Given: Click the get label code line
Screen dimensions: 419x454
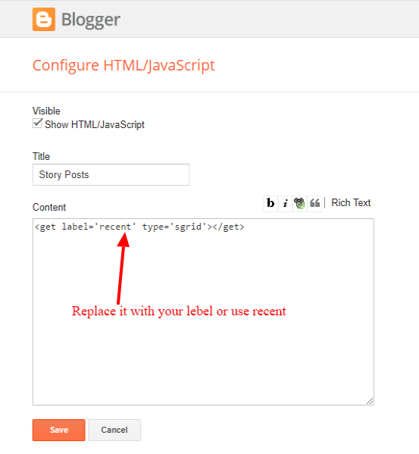Looking at the screenshot, I should click(139, 227).
